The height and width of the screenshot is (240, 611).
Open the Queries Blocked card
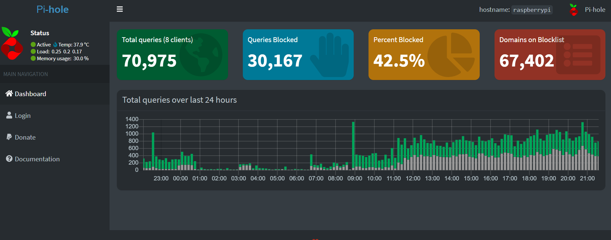298,55
